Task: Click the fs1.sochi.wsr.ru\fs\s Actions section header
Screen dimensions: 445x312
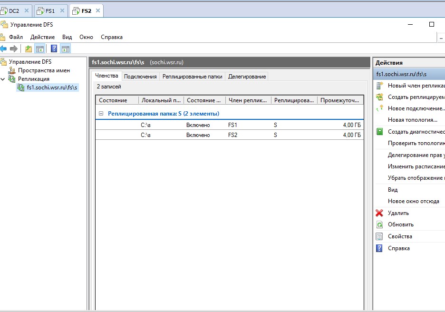Action: pyautogui.click(x=409, y=74)
